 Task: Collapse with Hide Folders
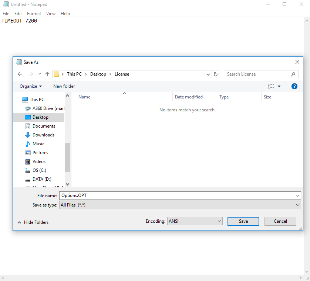click(33, 222)
